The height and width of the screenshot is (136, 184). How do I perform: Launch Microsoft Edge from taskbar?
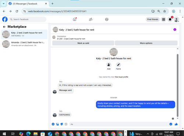point(28,134)
